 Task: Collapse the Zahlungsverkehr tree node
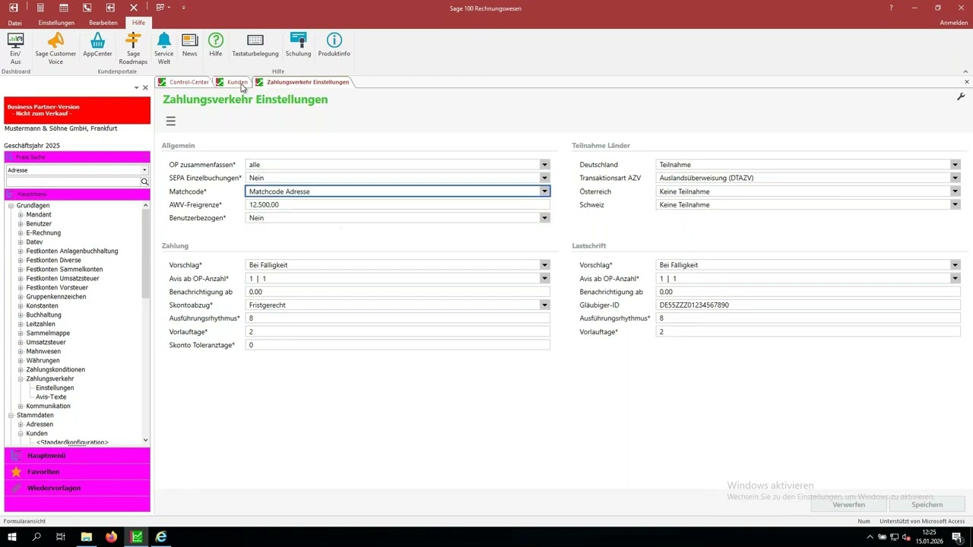21,379
